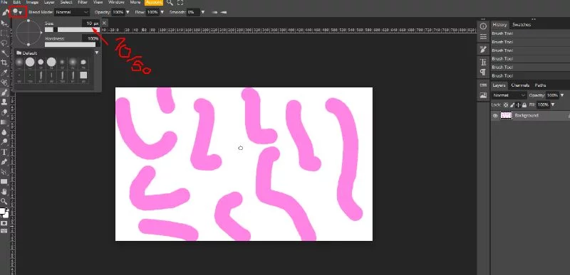Toggle lock position icon
The image size is (570, 275).
[x=519, y=104]
